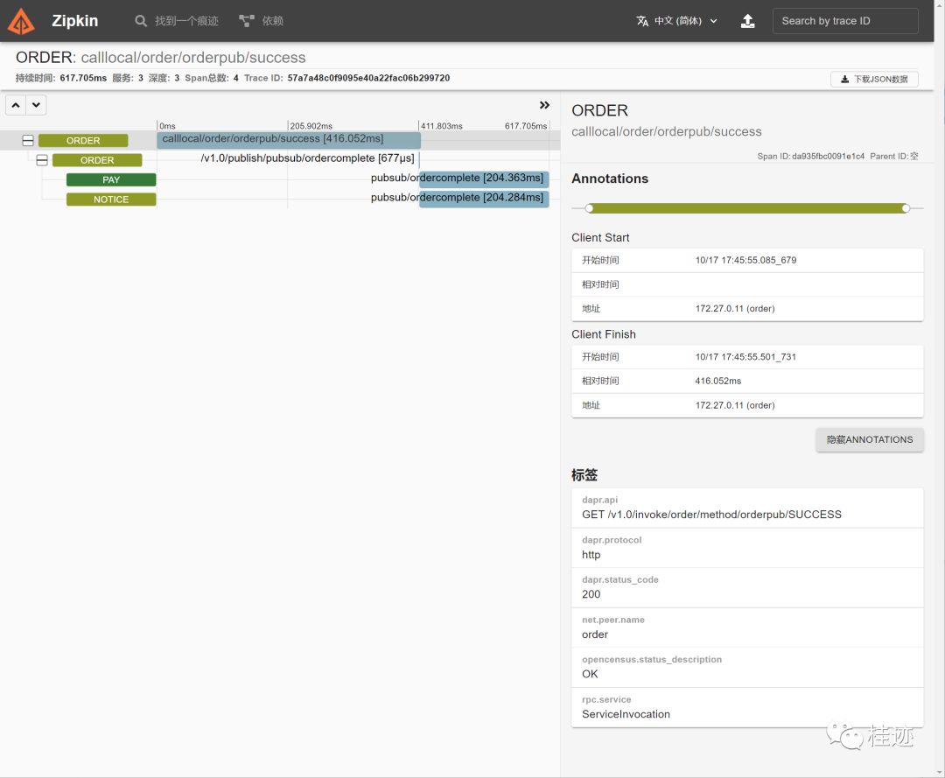This screenshot has width=945, height=778.
Task: Collapse the span detail panel with double chevron
Action: tap(544, 106)
